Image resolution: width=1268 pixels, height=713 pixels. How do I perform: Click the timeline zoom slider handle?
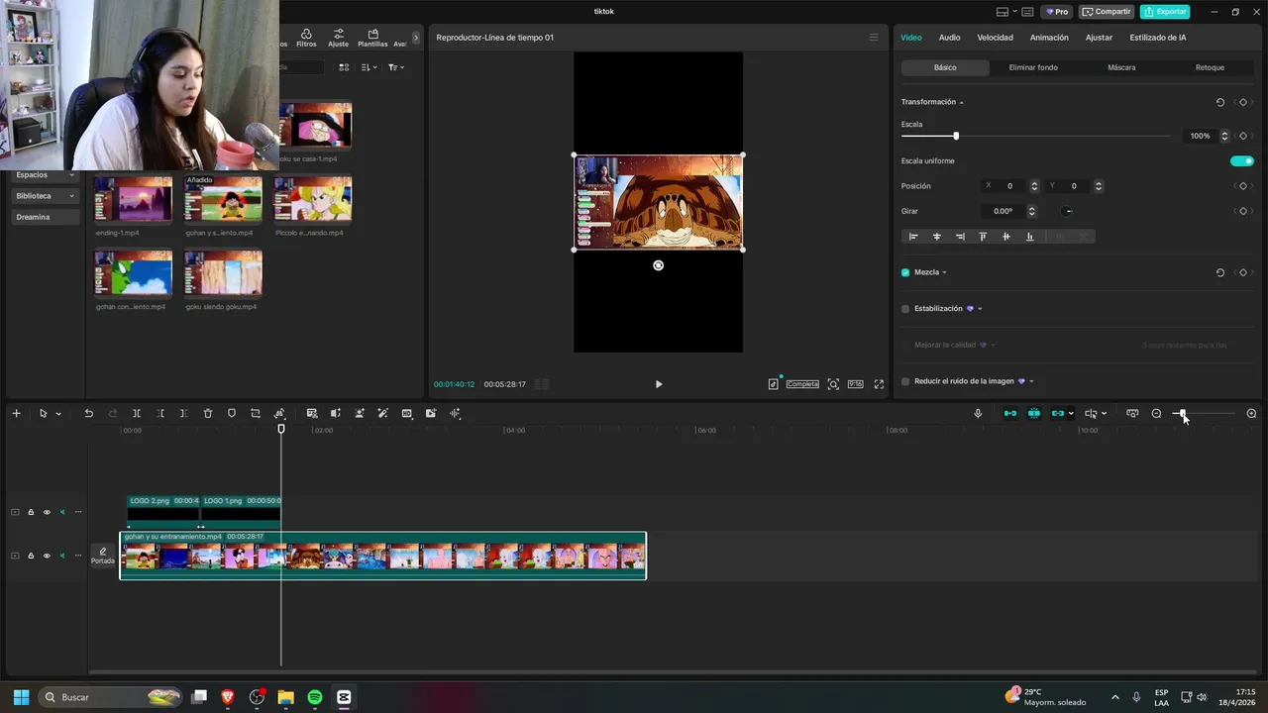1182,413
